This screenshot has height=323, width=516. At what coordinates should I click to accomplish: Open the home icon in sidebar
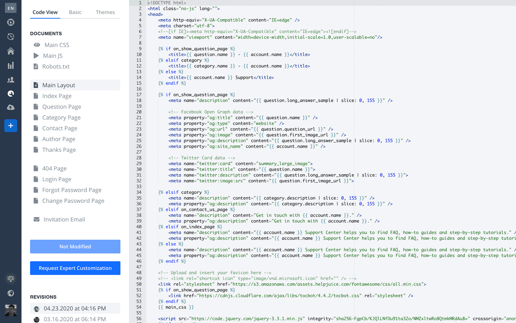11,51
